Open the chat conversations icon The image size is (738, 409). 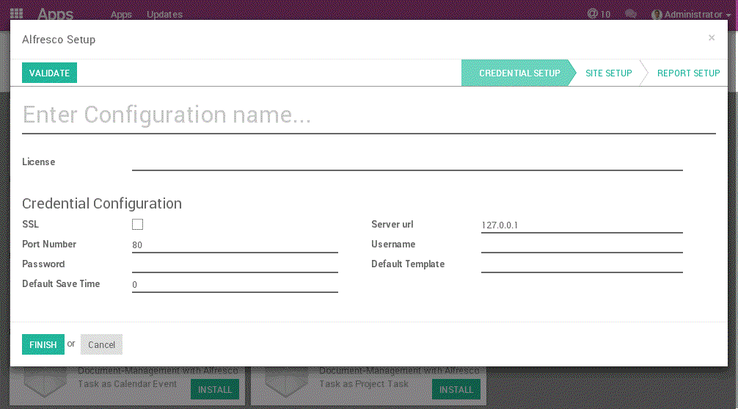coord(631,14)
